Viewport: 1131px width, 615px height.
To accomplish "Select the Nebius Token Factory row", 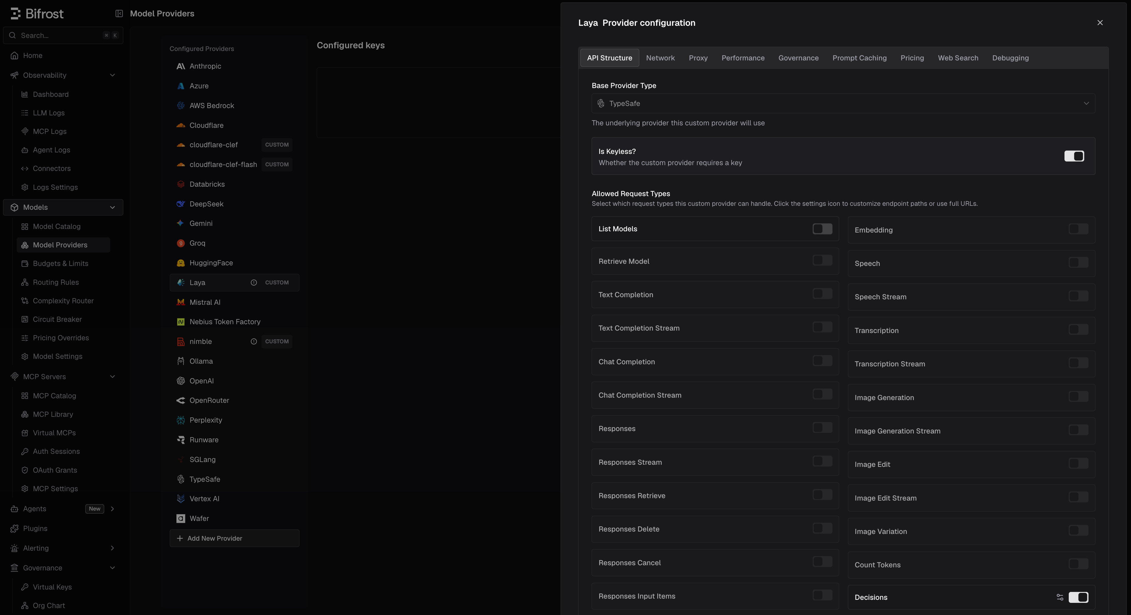I will click(x=234, y=322).
